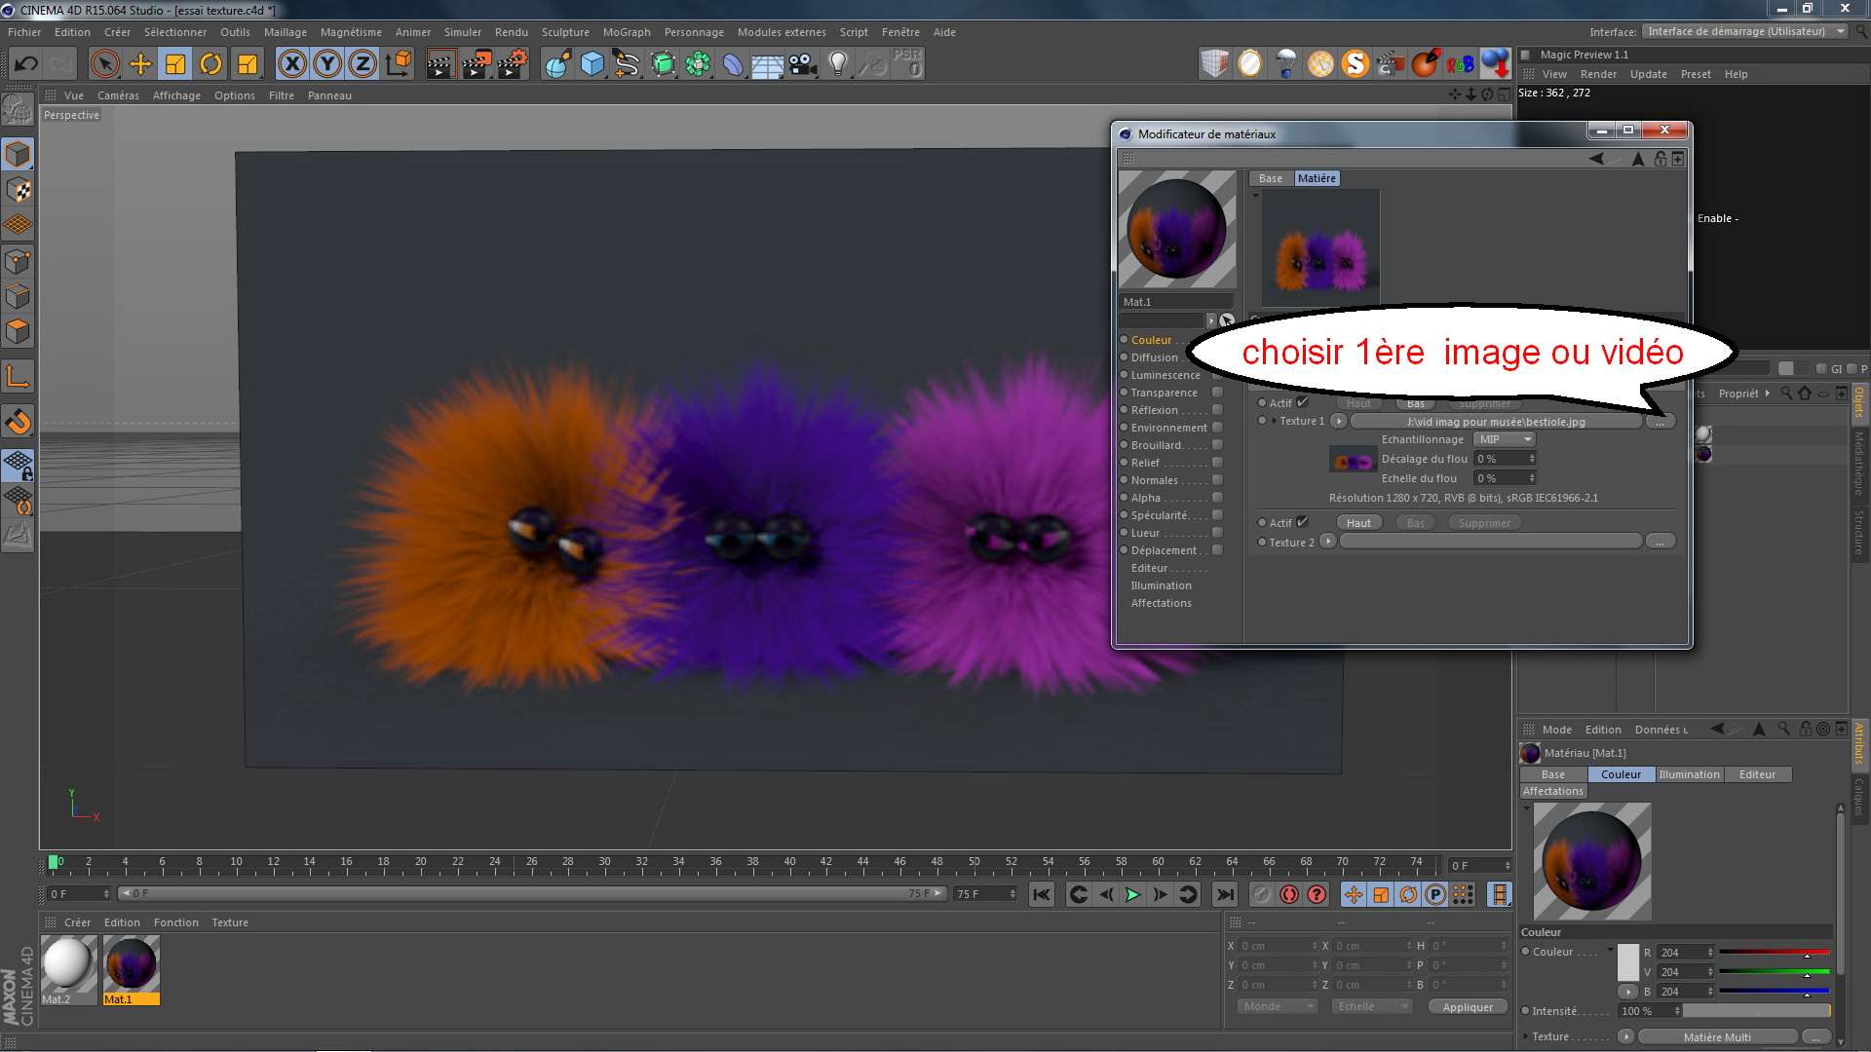Click the red question mark autokey icon

(1317, 894)
